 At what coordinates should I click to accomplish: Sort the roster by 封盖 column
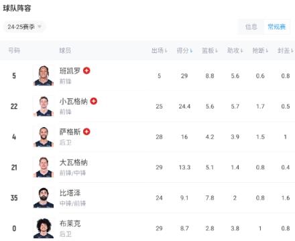(286, 51)
